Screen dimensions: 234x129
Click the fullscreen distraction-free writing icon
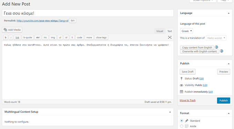click(170, 37)
